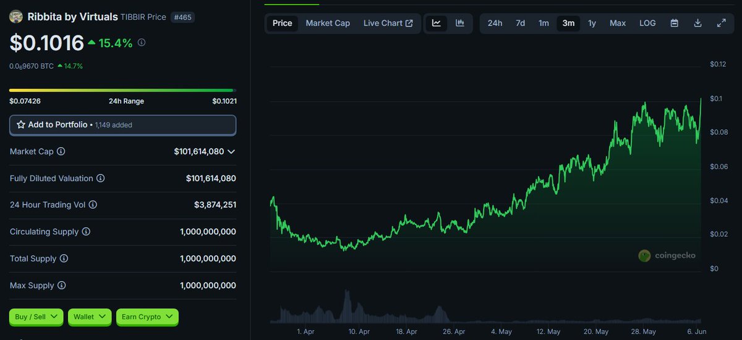Set chart range to Max
Screen dimensions: 742x340
(618, 23)
